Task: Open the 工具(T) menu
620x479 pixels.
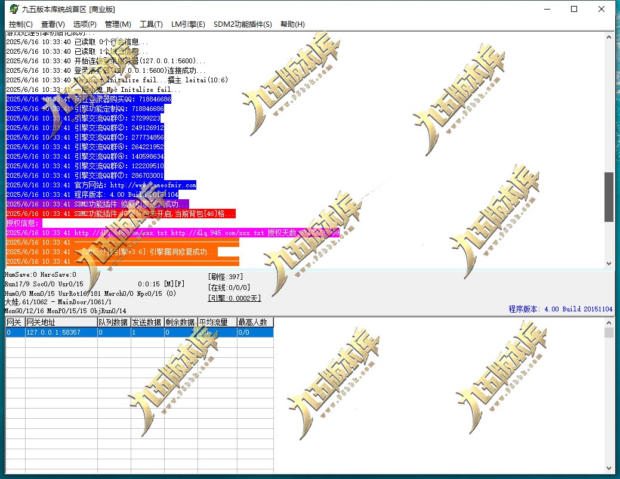Action: (151, 24)
